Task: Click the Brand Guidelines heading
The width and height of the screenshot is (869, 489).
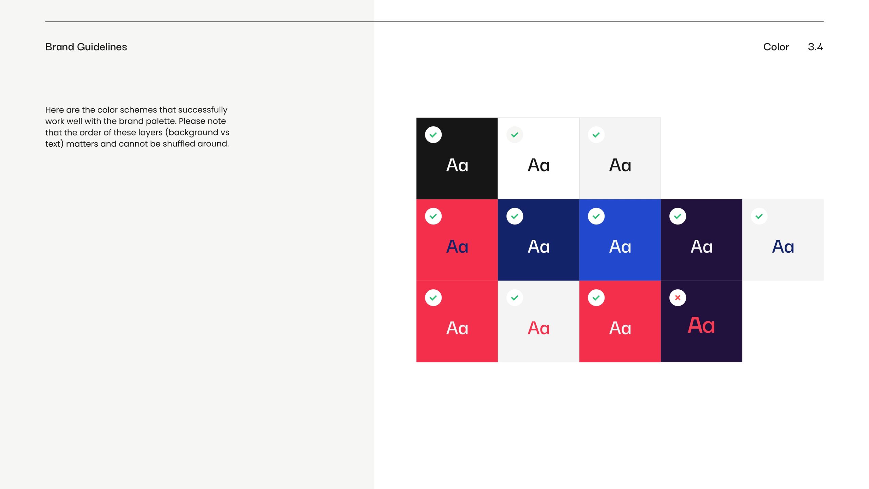Action: (86, 47)
